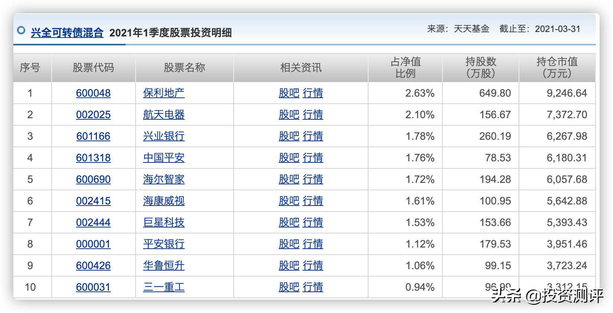The height and width of the screenshot is (313, 613).
Task: Click the 持仓市值(万元) column header
Action: 557,68
